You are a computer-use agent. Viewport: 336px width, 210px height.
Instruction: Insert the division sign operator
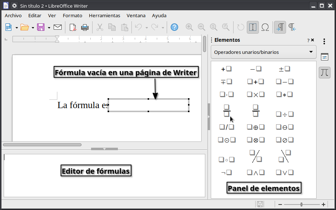click(285, 114)
